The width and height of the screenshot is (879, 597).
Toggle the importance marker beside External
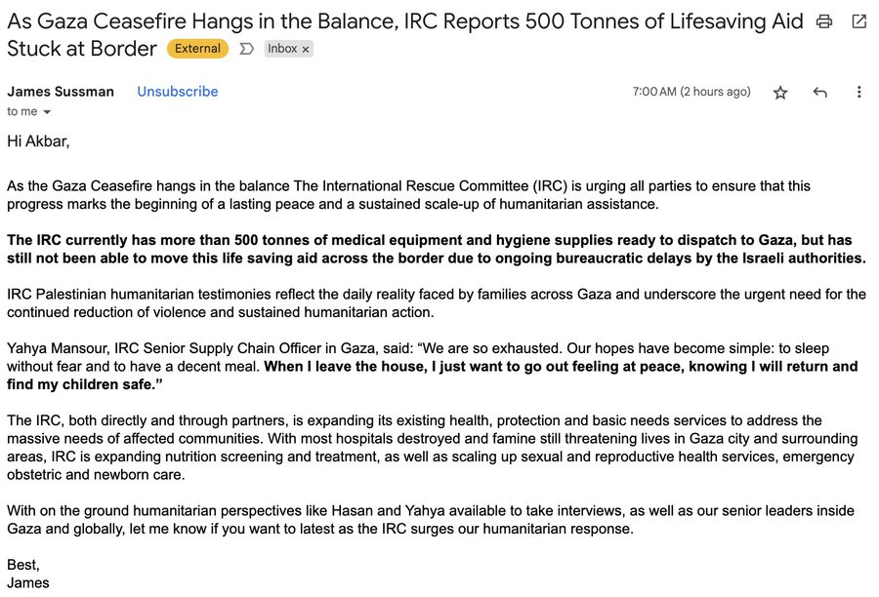(x=246, y=49)
